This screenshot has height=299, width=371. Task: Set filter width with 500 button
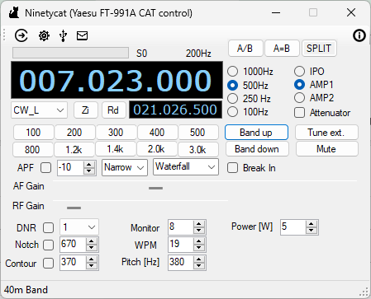click(x=198, y=133)
